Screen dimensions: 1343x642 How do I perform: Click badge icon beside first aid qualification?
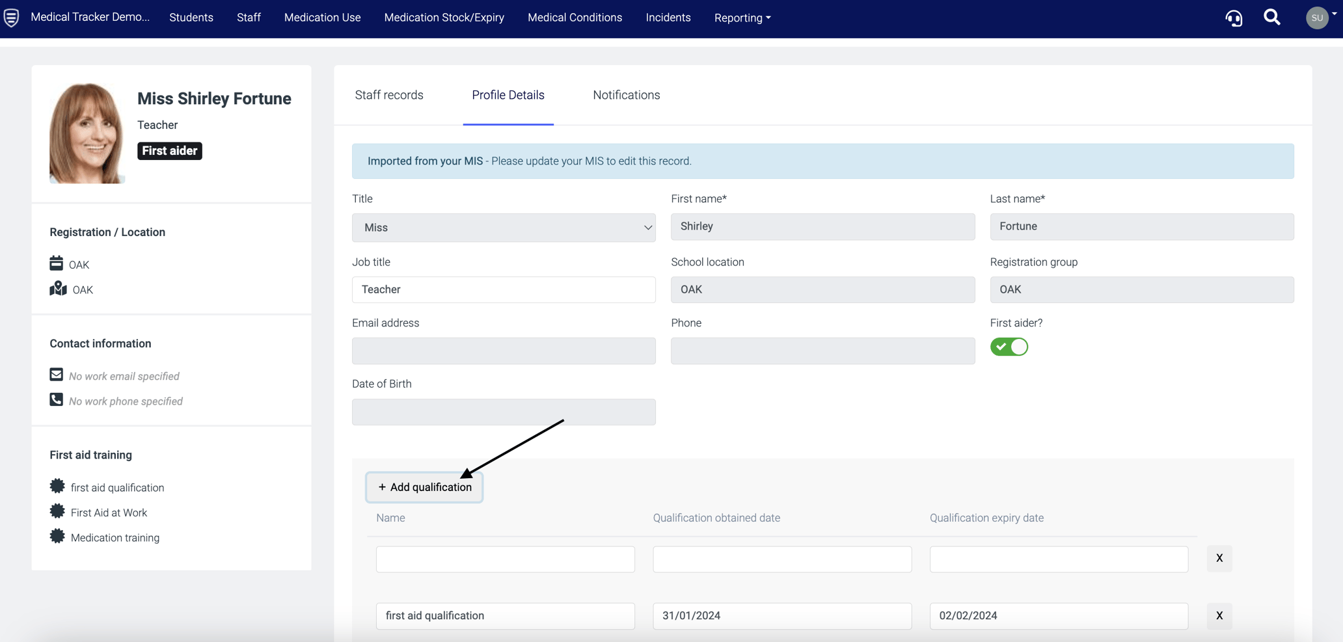coord(57,486)
